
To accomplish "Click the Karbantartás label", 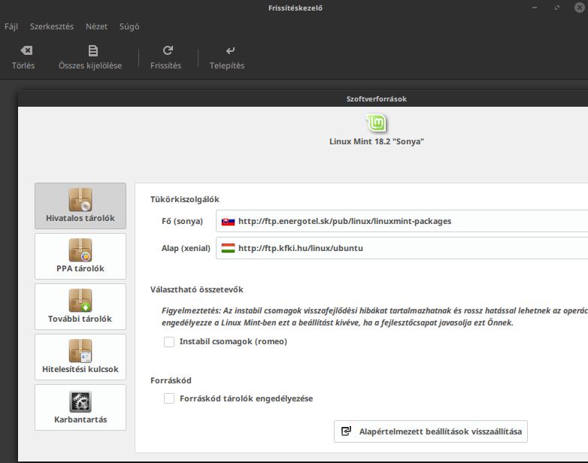I will click(80, 419).
